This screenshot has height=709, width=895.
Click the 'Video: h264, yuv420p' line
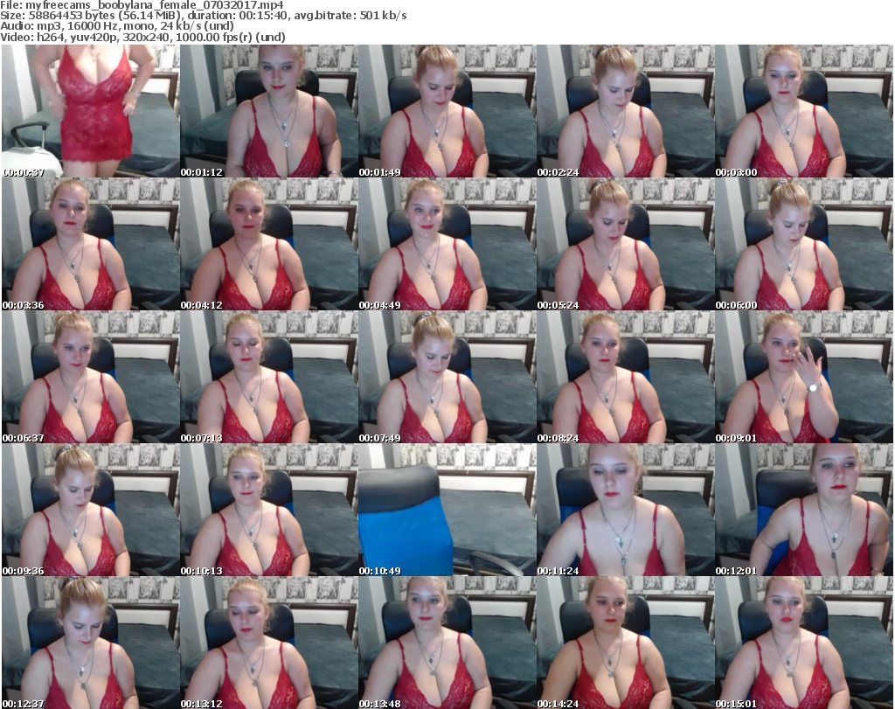[142, 37]
